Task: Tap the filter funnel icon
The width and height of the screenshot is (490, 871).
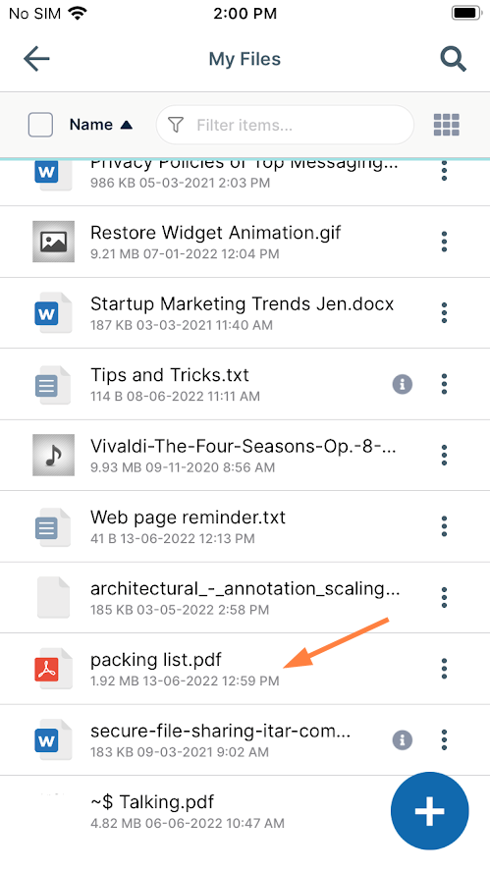Action: [x=176, y=125]
